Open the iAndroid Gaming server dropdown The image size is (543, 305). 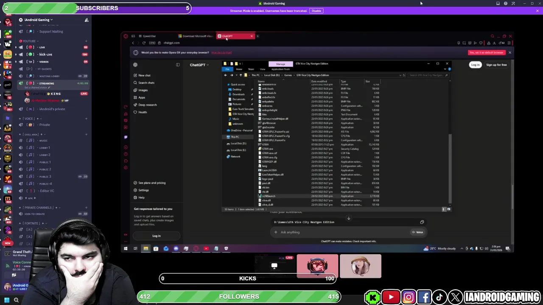(x=39, y=20)
